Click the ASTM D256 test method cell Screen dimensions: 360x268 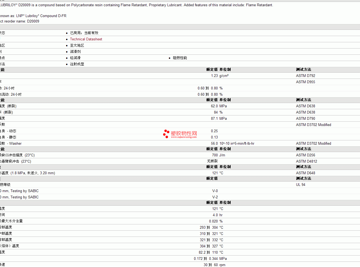(x=306, y=155)
